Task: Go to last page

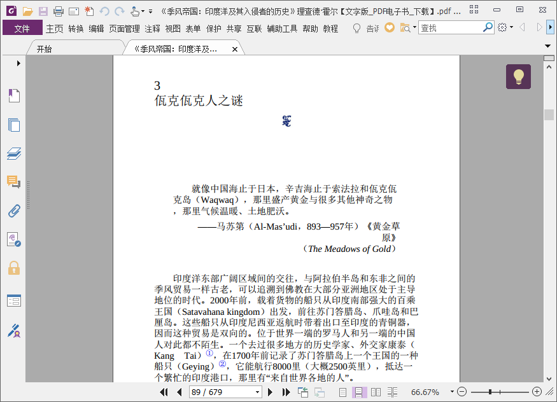Action: point(286,392)
